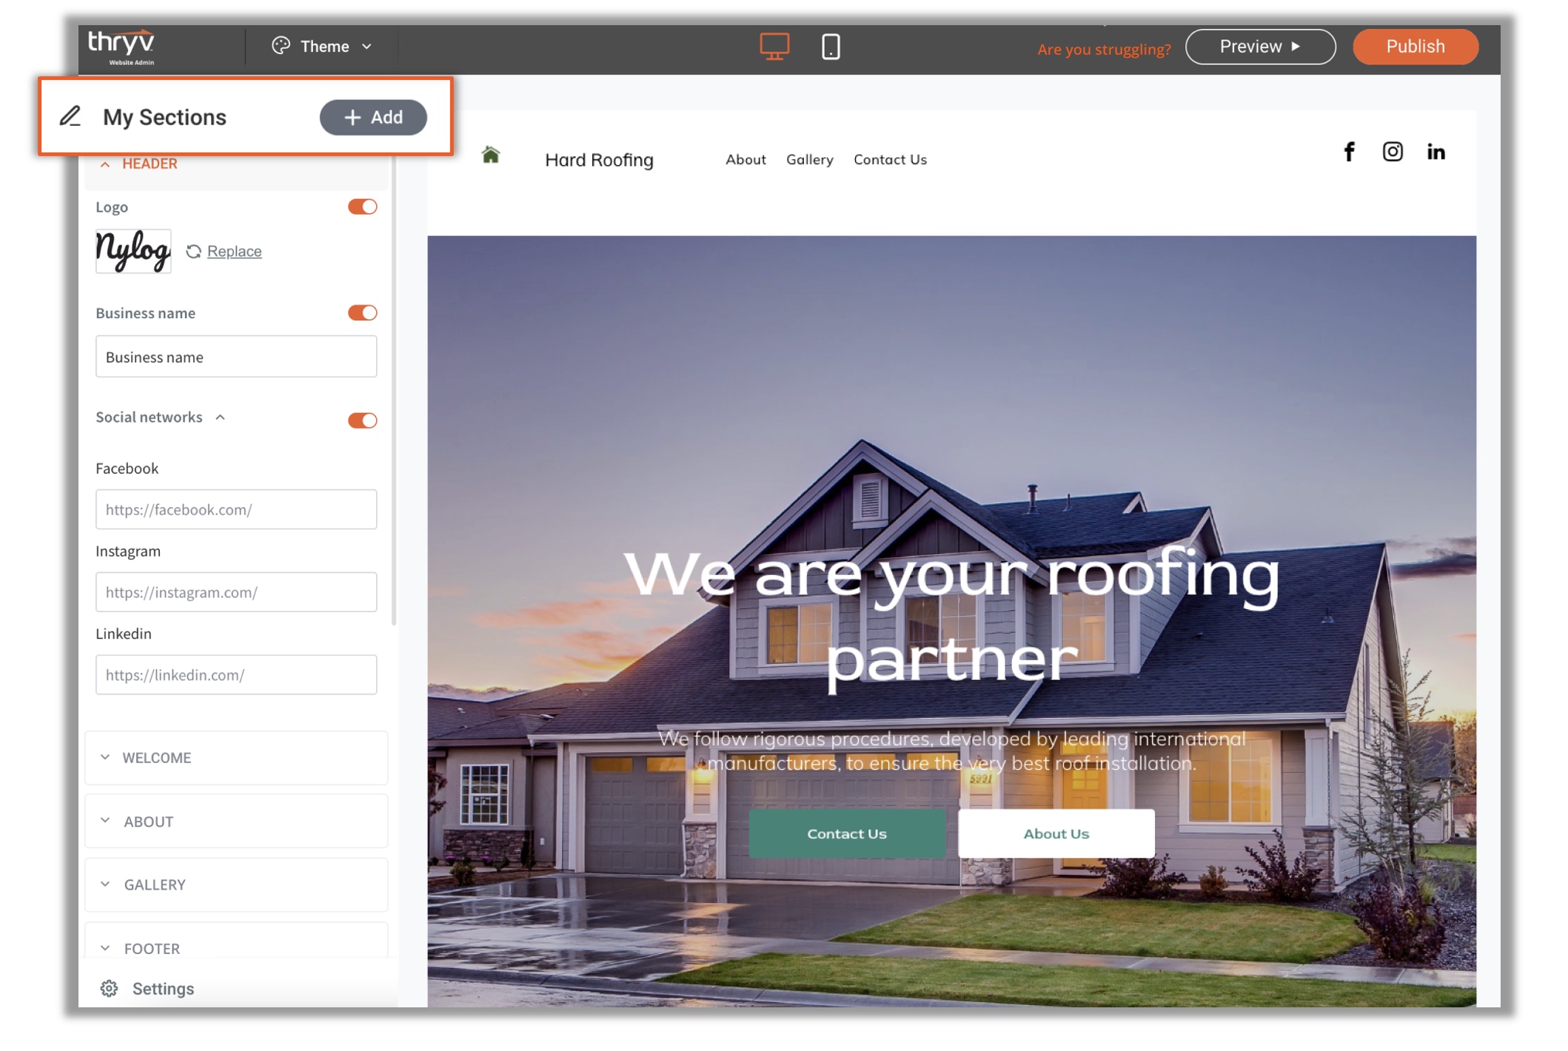Viewport: 1568px width, 1051px height.
Task: Switch to desktop preview icon
Action: point(774,47)
